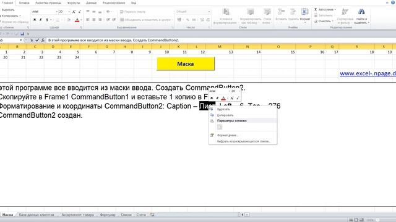Open Sort and Filter (Сортировка и фильтр)

345,16
